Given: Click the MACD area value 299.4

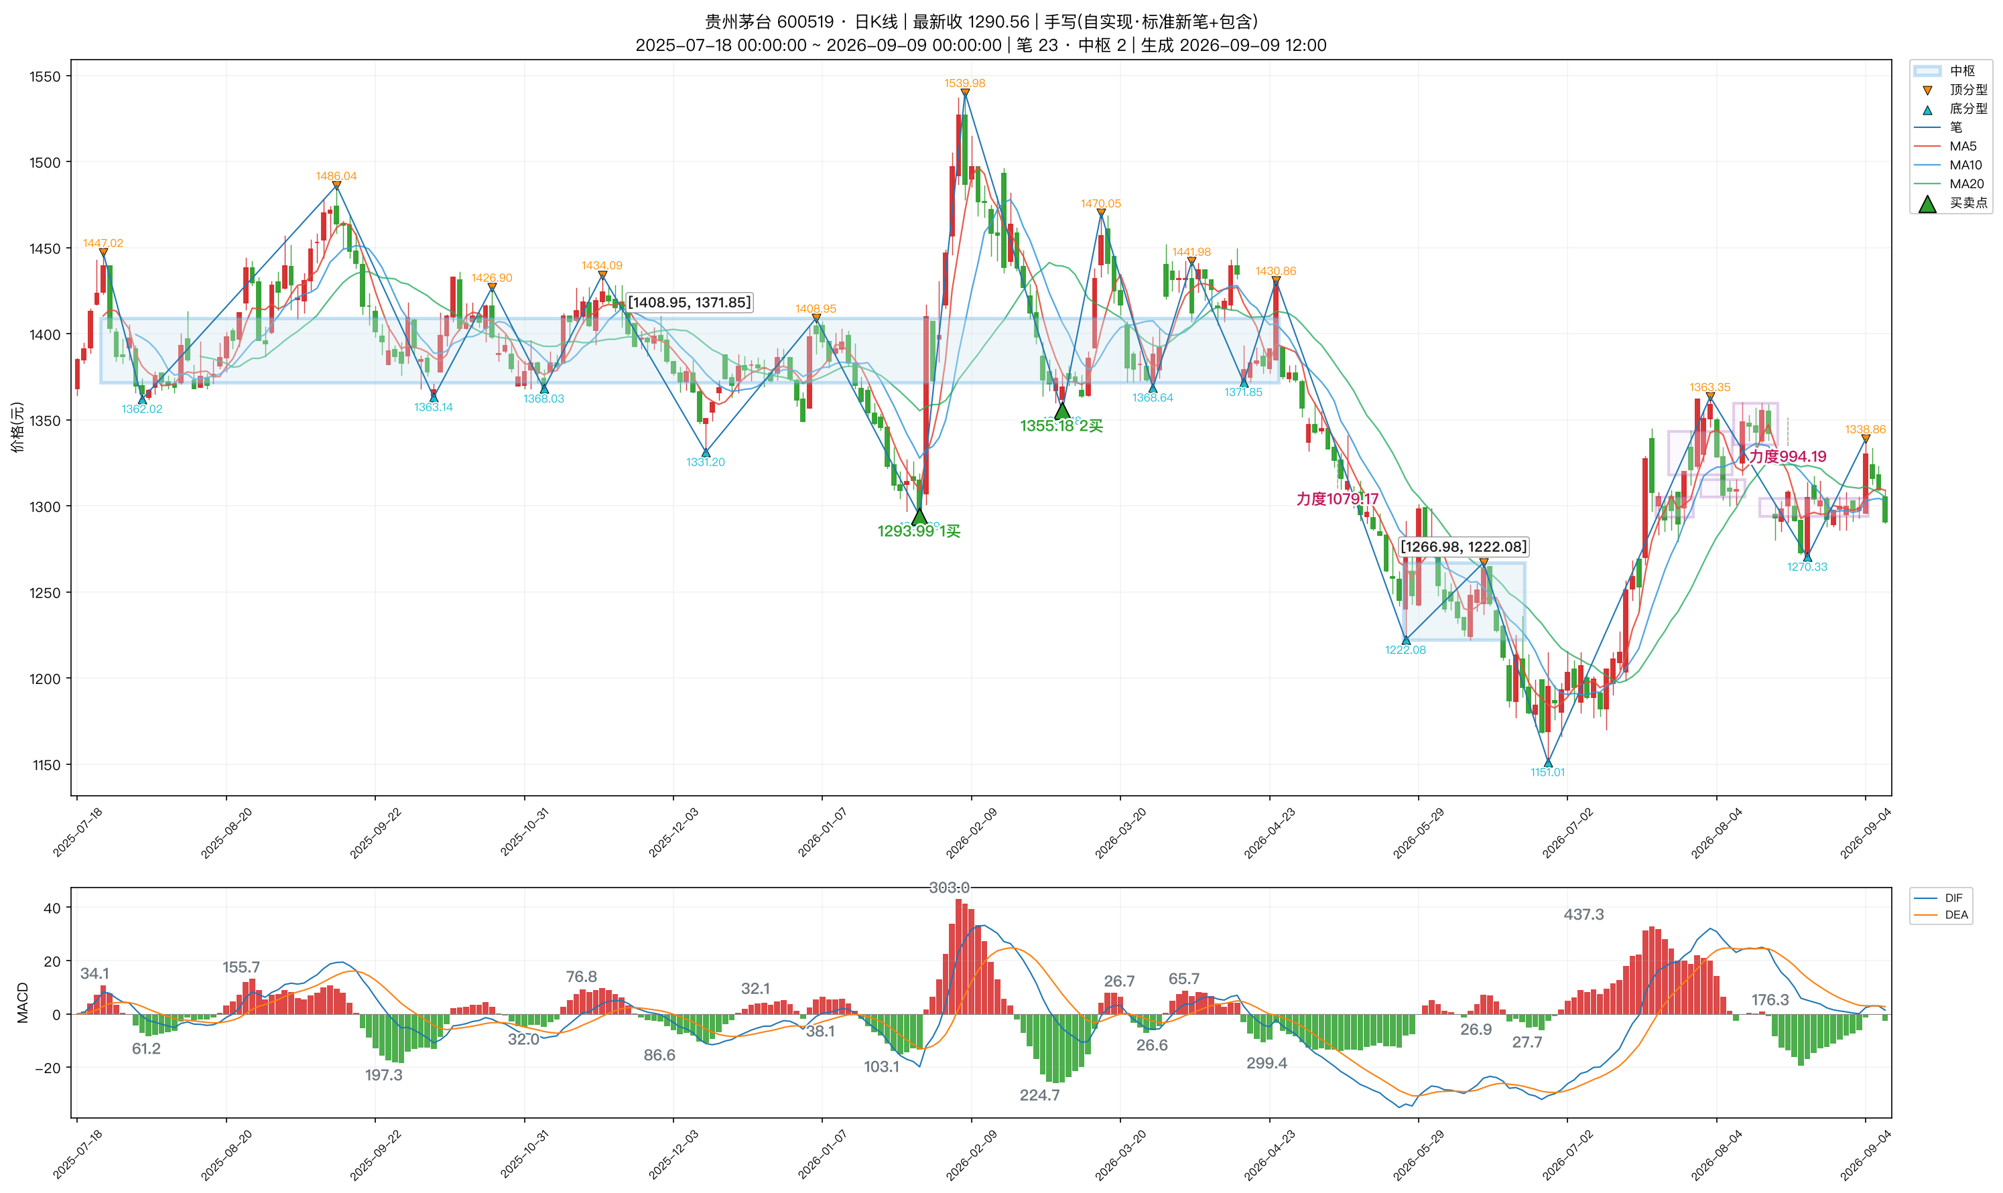Looking at the screenshot, I should (1267, 1064).
